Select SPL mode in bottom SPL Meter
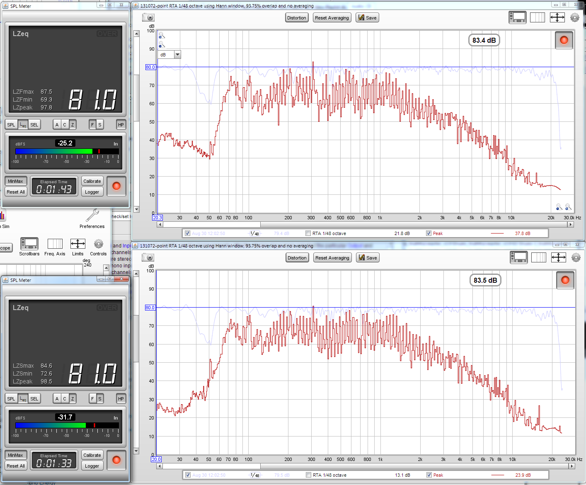The height and width of the screenshot is (485, 586). coord(11,399)
